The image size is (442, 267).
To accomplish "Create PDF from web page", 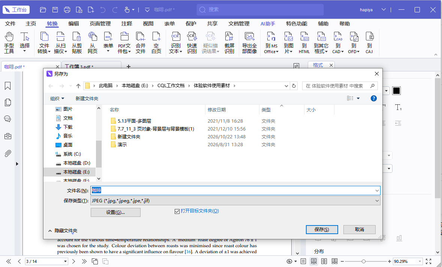I will [93, 42].
